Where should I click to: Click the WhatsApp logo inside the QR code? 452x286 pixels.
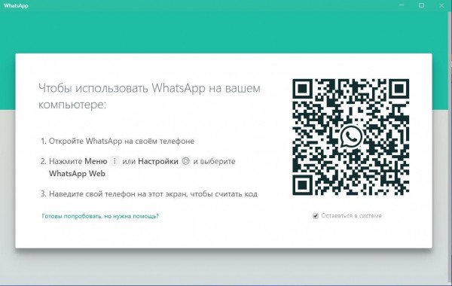pyautogui.click(x=350, y=136)
